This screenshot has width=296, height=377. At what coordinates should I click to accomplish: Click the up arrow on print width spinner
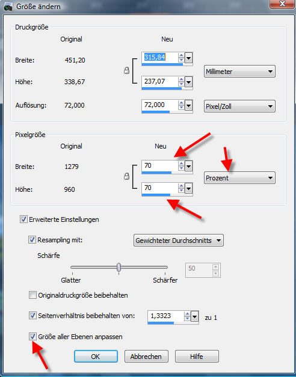pos(181,55)
